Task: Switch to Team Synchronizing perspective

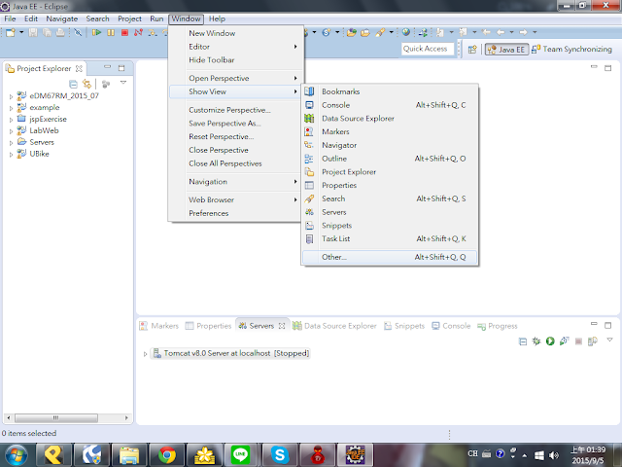Action: pos(571,50)
